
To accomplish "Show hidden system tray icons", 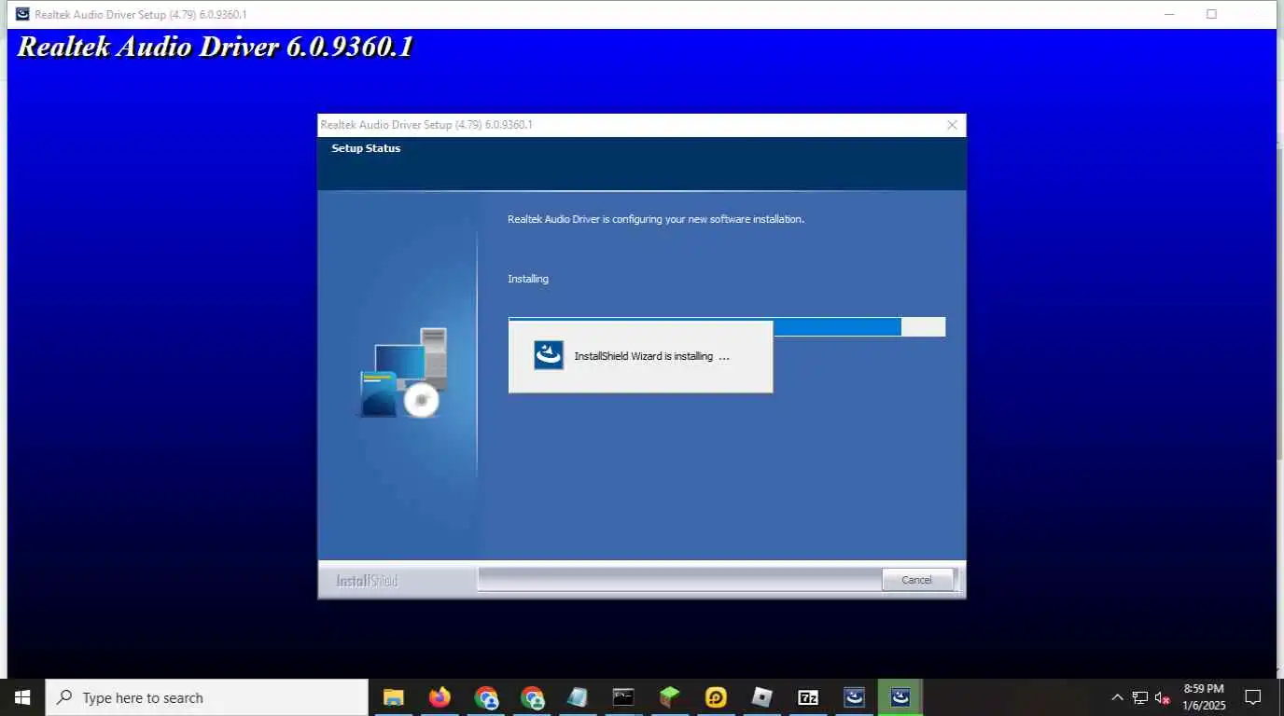I will (x=1117, y=697).
